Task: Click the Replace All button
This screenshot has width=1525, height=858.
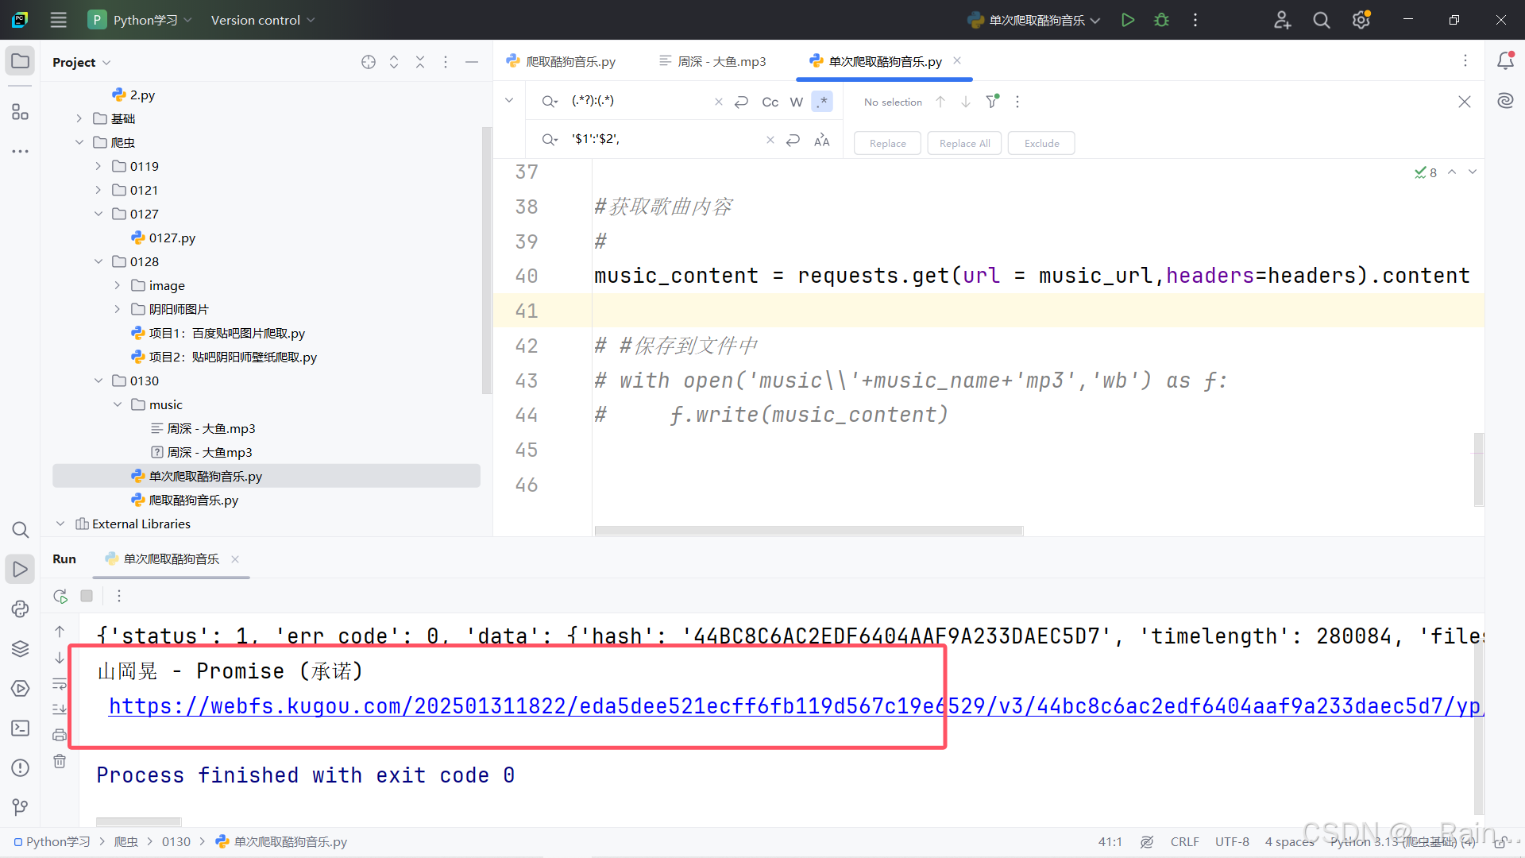Action: [x=964, y=143]
